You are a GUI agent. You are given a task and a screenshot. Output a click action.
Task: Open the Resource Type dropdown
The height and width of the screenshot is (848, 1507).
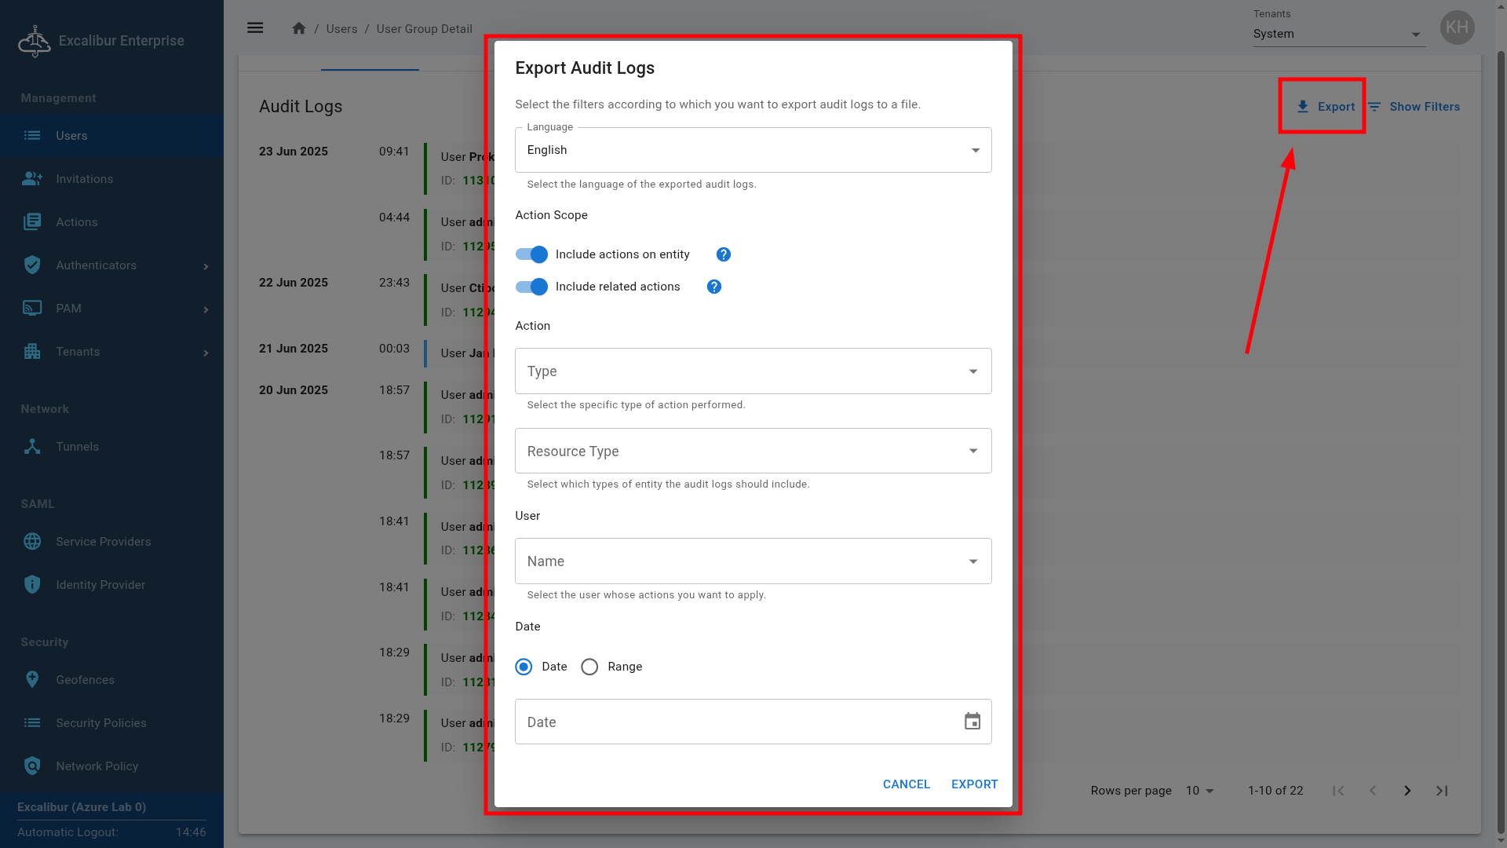pyautogui.click(x=753, y=451)
